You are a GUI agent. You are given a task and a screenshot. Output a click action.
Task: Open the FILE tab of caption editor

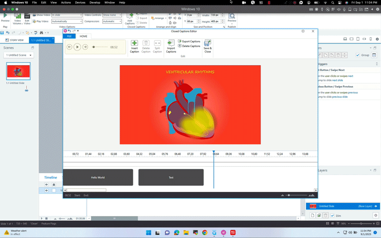(69, 36)
